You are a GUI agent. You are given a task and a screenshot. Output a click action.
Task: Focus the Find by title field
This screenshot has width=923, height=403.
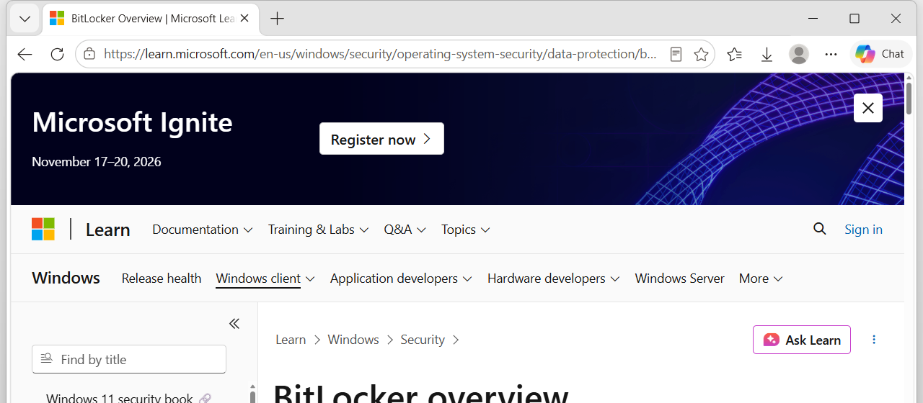129,359
